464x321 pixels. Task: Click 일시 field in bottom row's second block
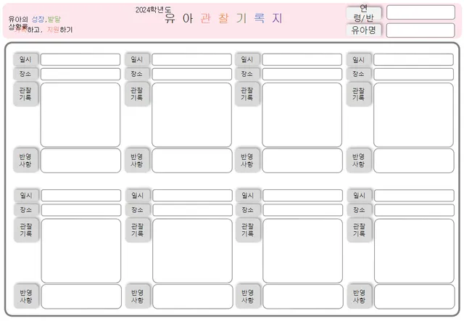[193, 195]
